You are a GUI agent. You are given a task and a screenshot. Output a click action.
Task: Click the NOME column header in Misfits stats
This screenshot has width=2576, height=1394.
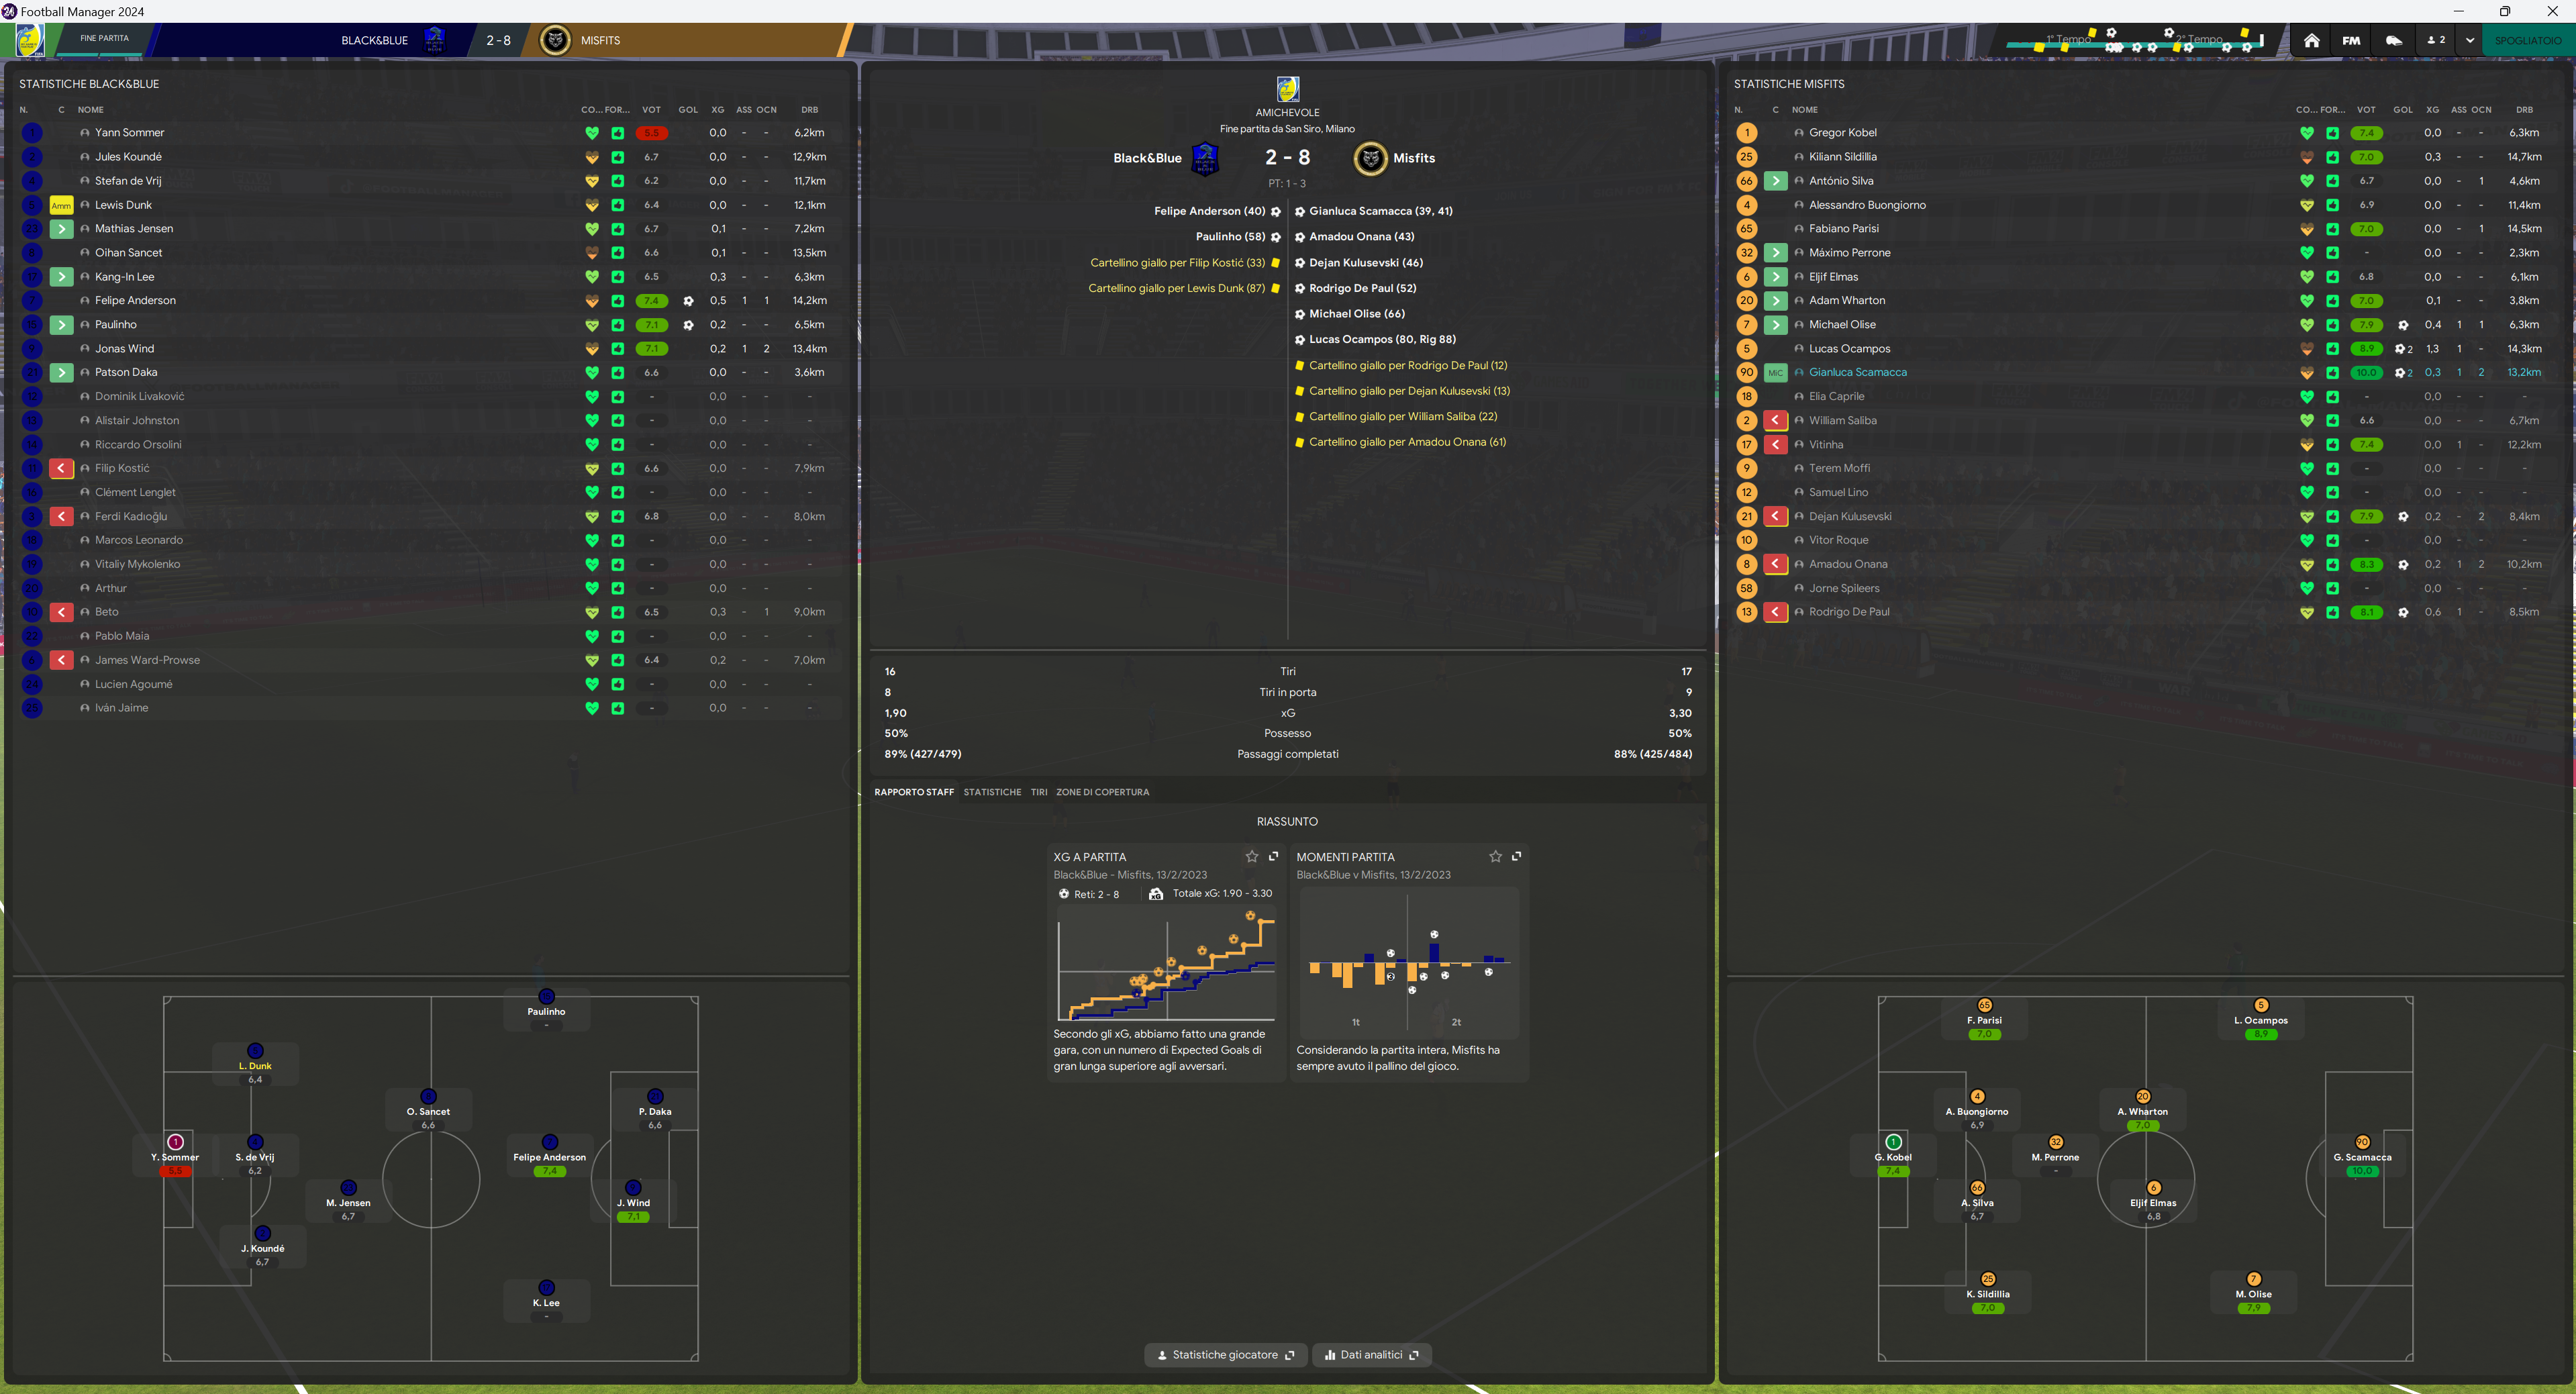(x=1804, y=110)
